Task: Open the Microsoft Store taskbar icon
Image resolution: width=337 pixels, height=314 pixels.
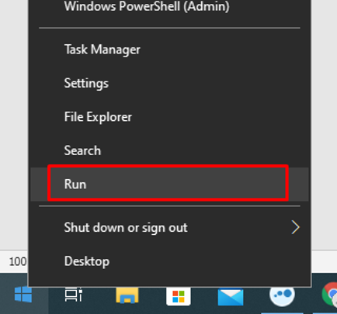Action: click(179, 295)
